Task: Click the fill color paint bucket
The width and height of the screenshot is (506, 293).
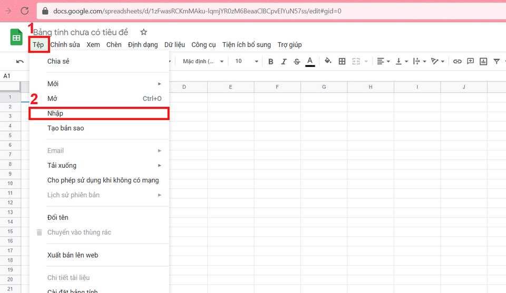Action: click(x=328, y=62)
